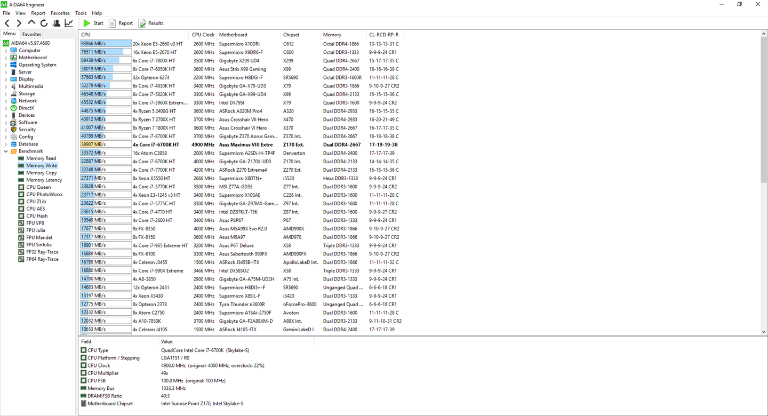This screenshot has height=416, width=768.
Task: Click the Refresh toolbar icon
Action: pyautogui.click(x=44, y=23)
